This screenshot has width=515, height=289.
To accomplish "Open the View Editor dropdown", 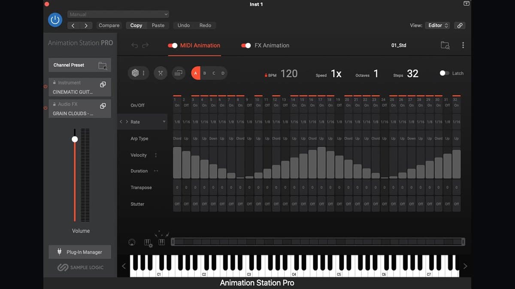I will click(437, 26).
